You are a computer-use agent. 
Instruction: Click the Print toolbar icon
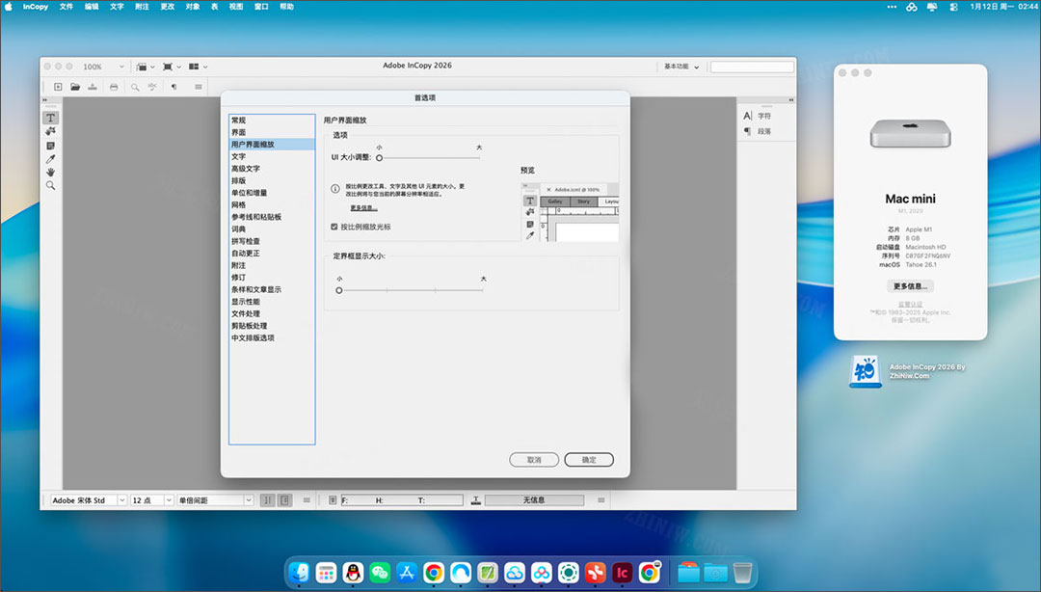[114, 87]
